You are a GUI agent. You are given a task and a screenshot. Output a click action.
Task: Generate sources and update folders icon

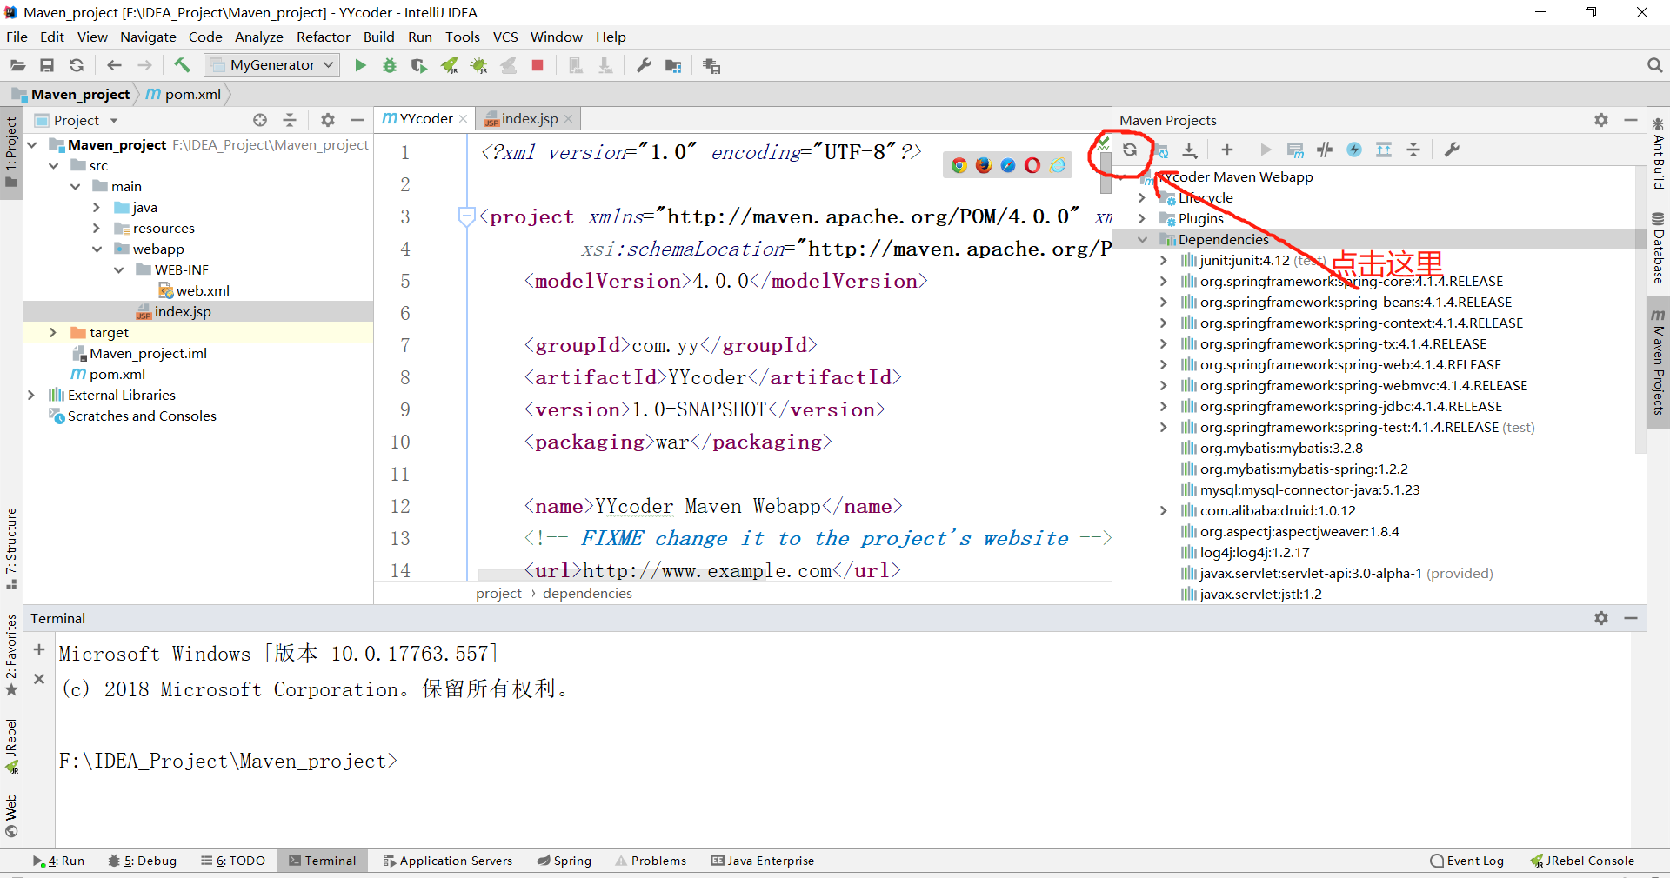point(1160,150)
